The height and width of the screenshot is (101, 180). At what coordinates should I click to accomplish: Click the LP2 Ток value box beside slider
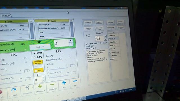[x=73, y=66]
